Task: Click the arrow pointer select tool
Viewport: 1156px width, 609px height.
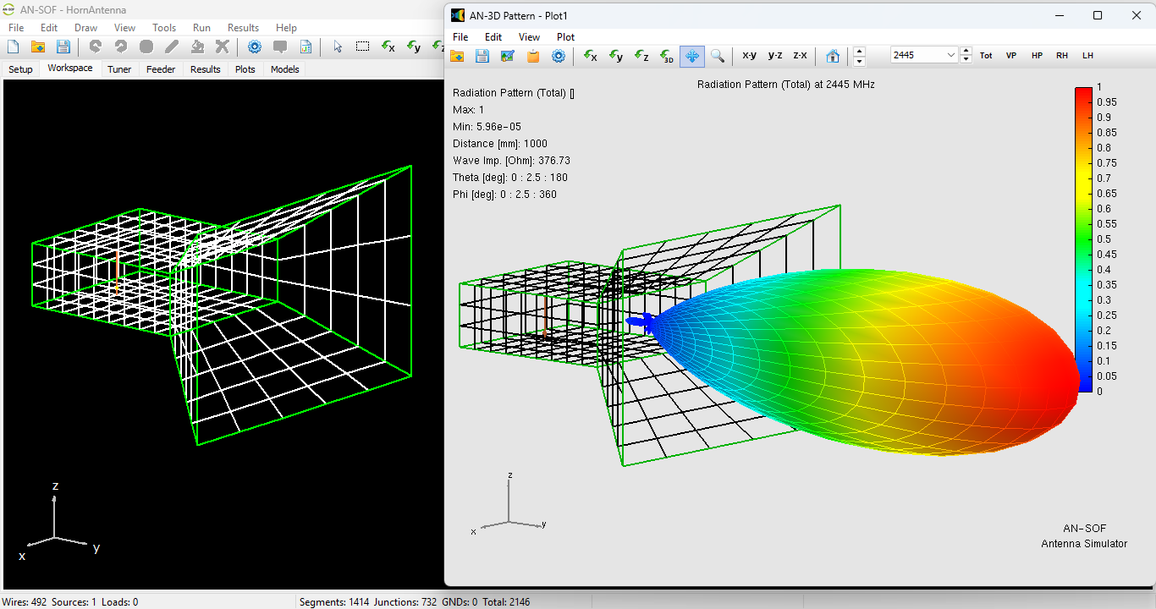Action: [338, 47]
